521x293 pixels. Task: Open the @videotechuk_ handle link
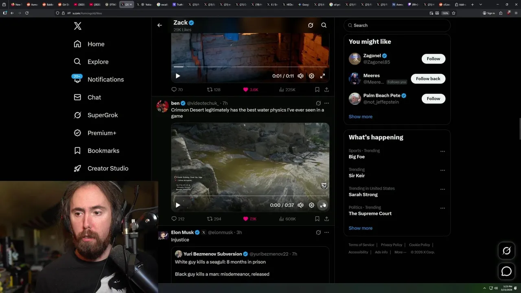coord(202,103)
